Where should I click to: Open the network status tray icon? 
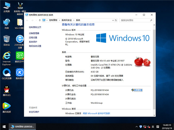(x=145, y=127)
